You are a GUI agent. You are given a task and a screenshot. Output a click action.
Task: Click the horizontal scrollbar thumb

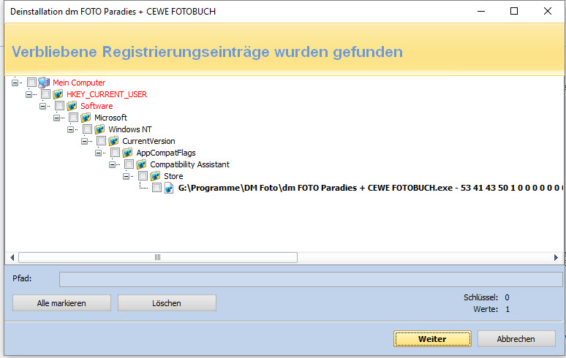(158, 257)
